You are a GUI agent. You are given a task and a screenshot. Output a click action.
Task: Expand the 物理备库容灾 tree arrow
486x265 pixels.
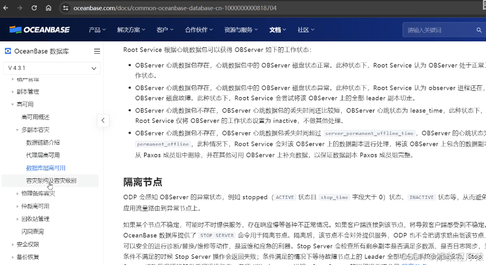pos(17,194)
